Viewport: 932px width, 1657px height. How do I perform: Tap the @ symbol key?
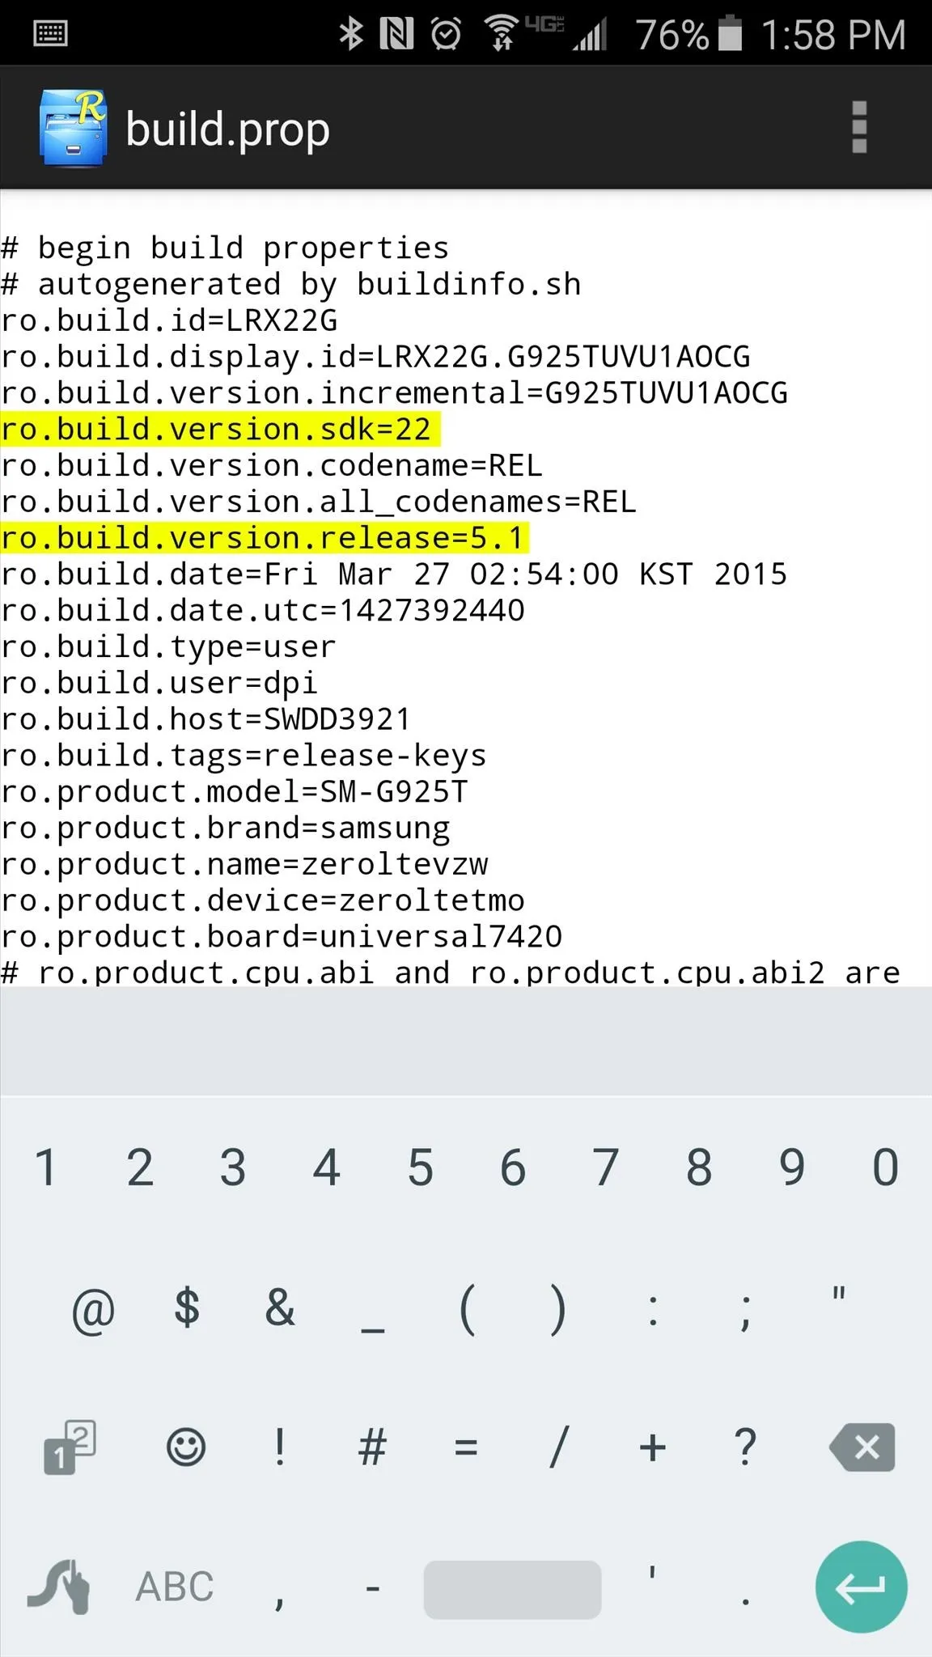93,1310
